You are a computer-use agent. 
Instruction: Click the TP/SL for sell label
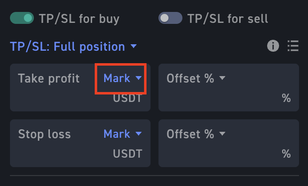click(x=228, y=19)
